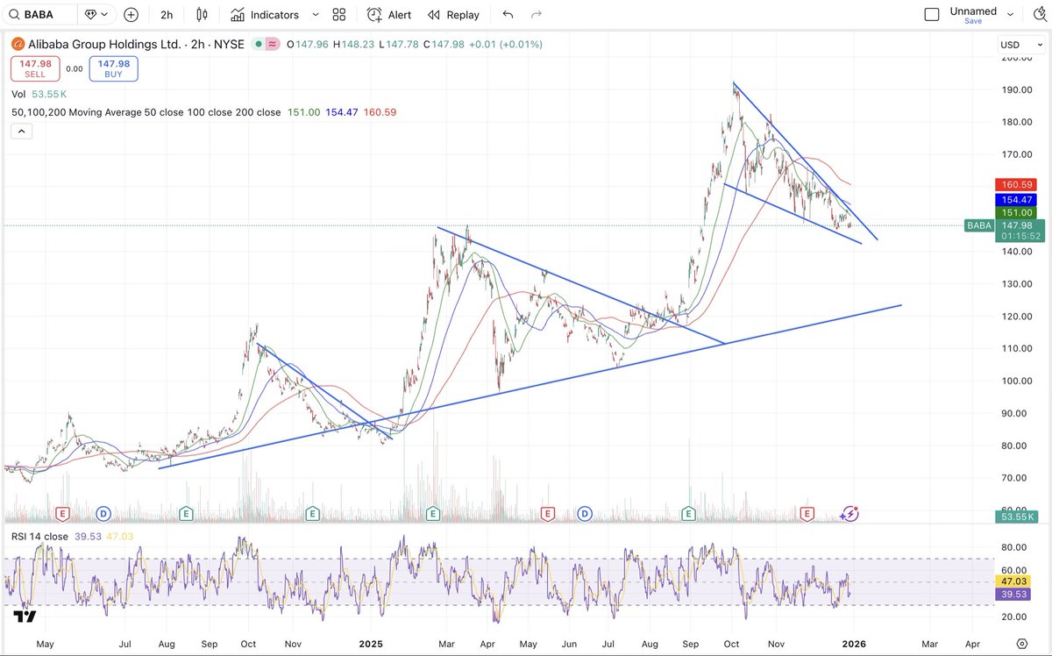The height and width of the screenshot is (656, 1052).
Task: Change the 2h interval selector
Action: pos(167,15)
